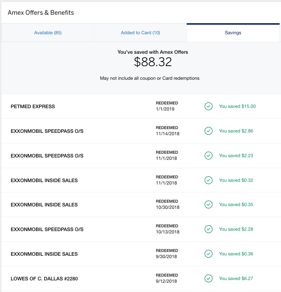The image size is (281, 292).
Task: Click the checkmark icon beside the $2.28 savings
Action: pyautogui.click(x=209, y=229)
